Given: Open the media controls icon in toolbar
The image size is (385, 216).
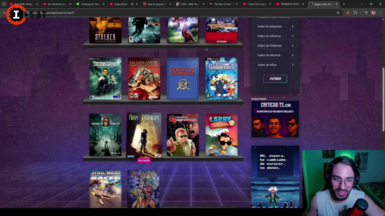Looking at the screenshot, I should coord(366,13).
